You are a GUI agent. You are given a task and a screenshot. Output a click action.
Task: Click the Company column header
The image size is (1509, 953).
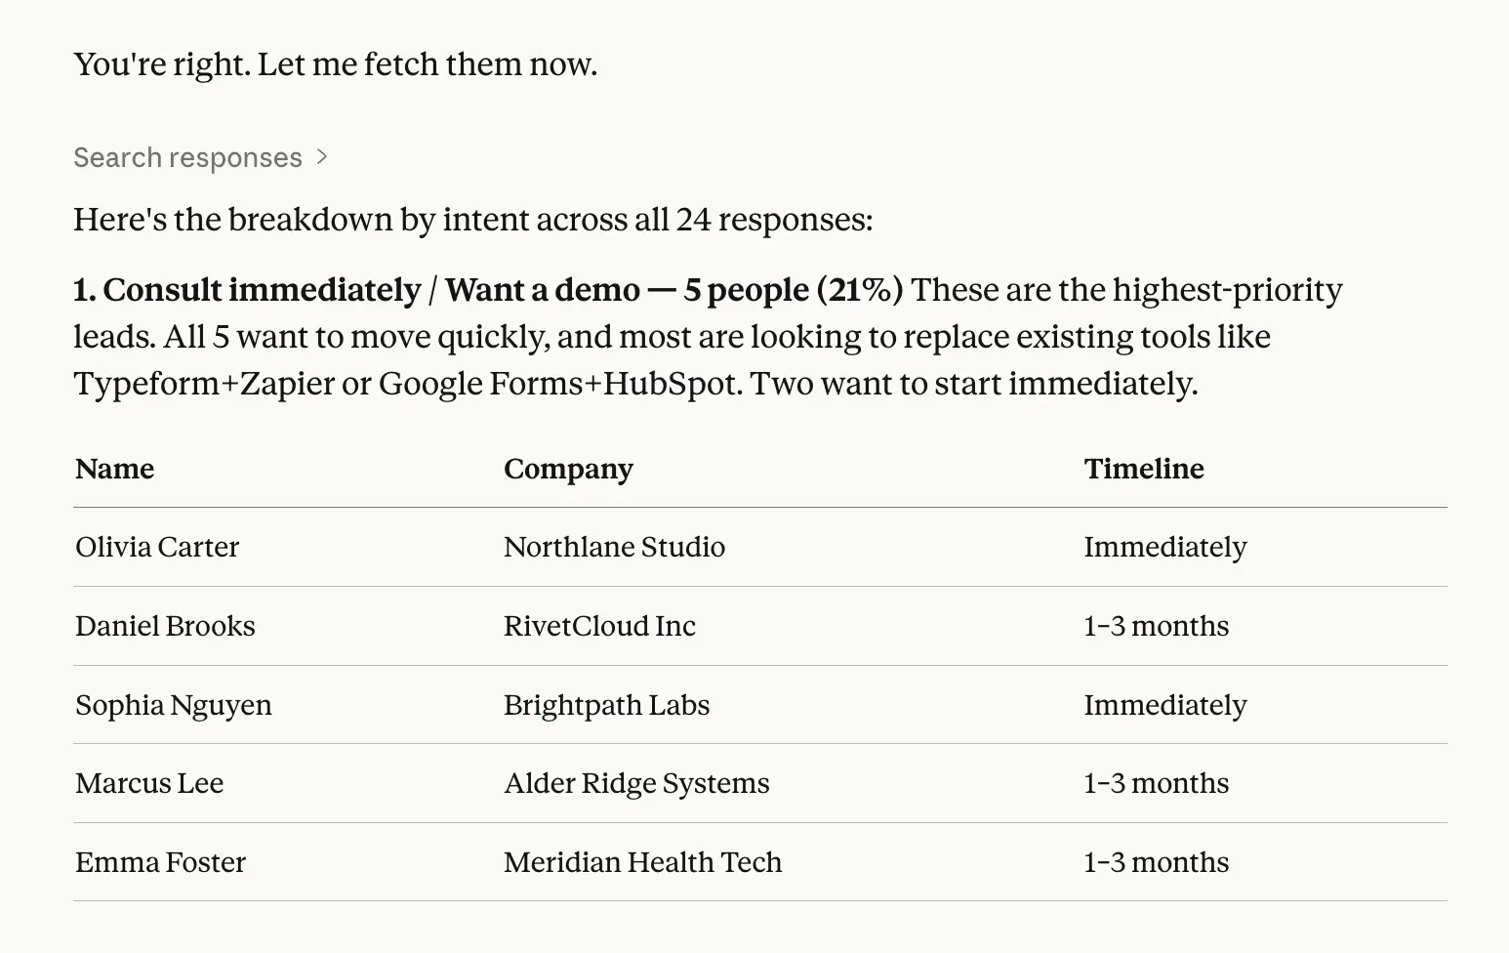click(x=568, y=469)
